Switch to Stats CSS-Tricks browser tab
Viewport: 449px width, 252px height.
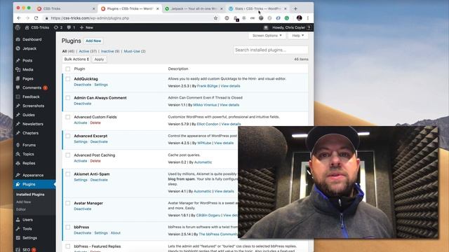[257, 9]
